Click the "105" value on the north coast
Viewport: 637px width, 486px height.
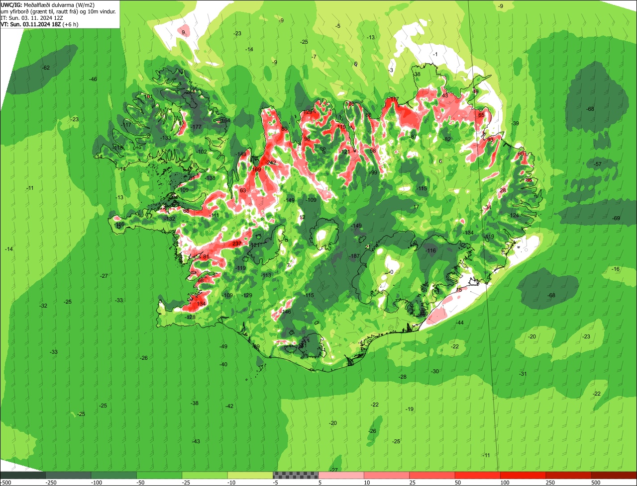pos(350,104)
